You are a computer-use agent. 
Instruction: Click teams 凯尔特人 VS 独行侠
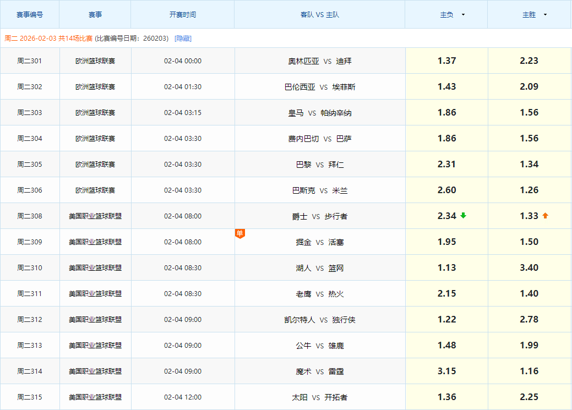coord(320,320)
